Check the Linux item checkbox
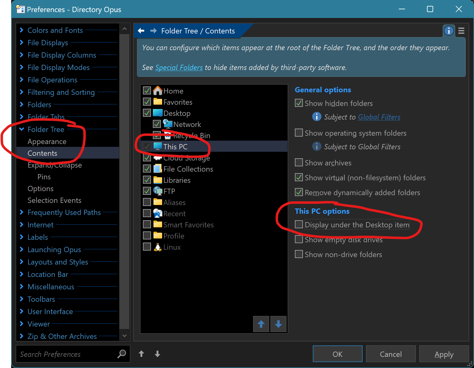The image size is (474, 368). tap(147, 247)
